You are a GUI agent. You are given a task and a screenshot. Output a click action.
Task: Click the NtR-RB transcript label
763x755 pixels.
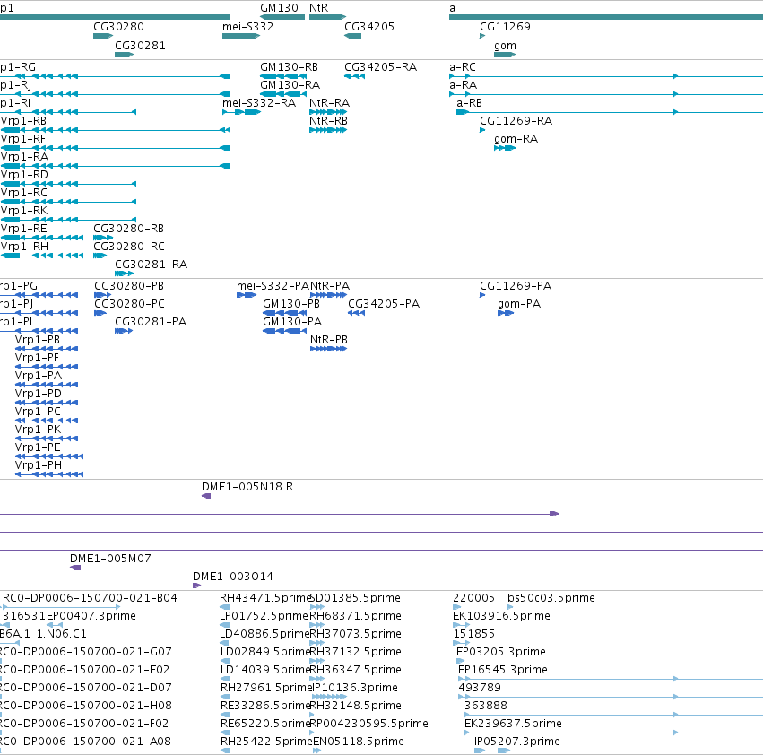(x=328, y=121)
